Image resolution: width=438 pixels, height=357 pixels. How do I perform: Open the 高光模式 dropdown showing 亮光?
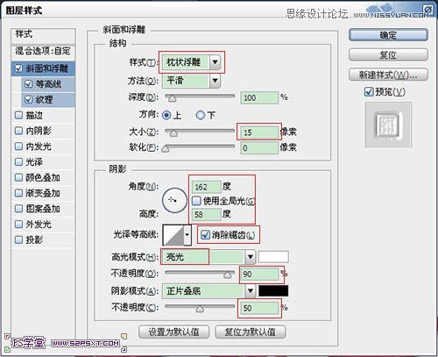point(208,257)
